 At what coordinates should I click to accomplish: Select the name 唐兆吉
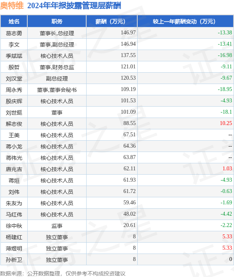click(14, 169)
